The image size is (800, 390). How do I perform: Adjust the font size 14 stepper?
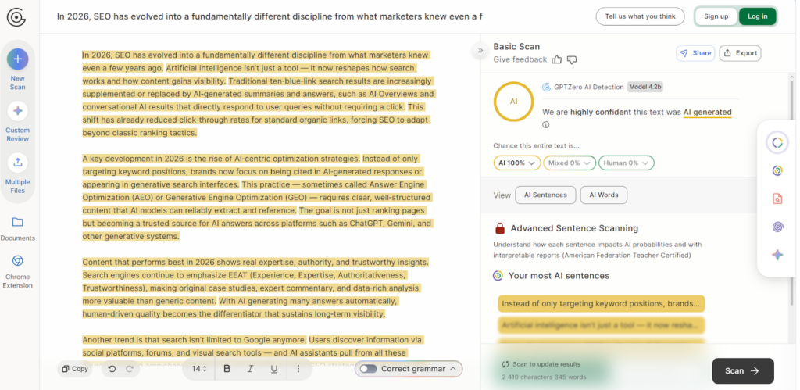(200, 369)
